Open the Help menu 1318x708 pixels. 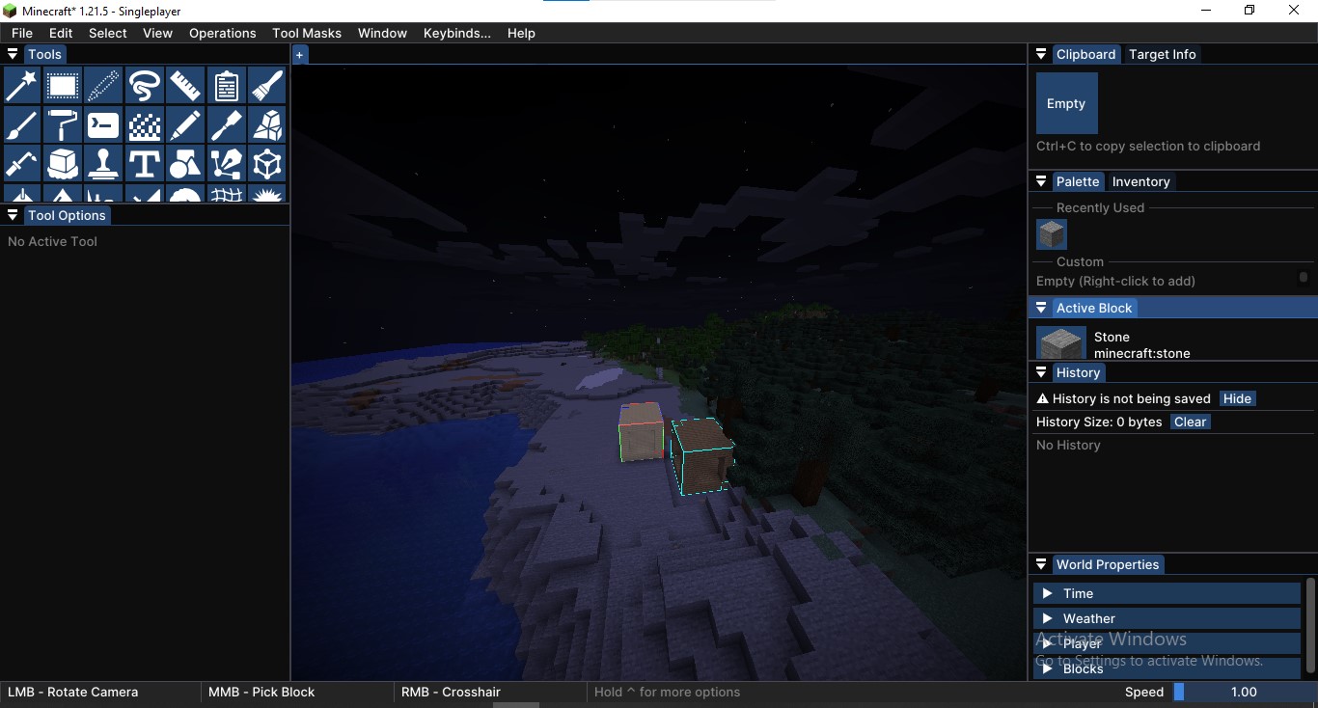click(521, 33)
